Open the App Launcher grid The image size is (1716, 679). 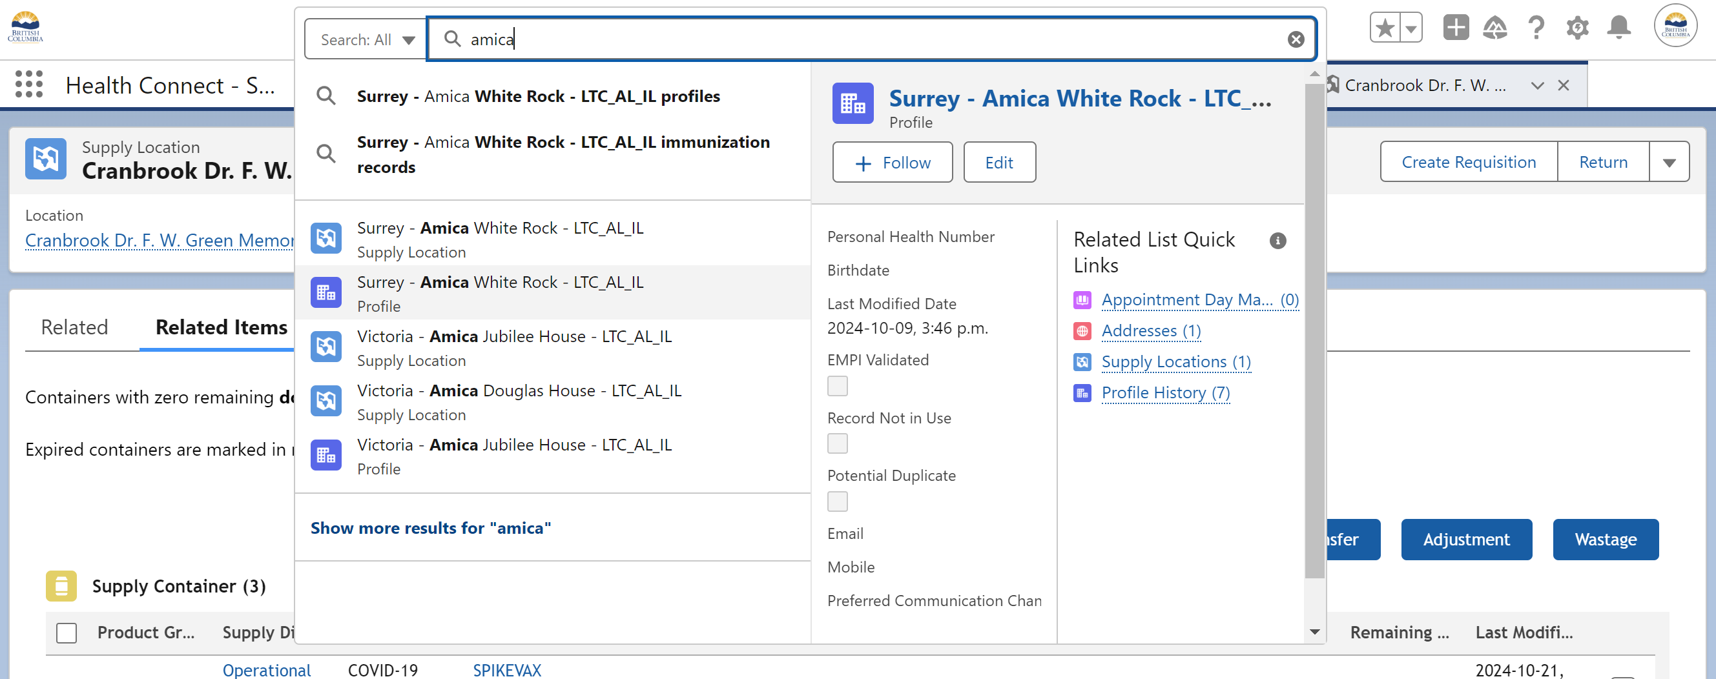(x=28, y=85)
